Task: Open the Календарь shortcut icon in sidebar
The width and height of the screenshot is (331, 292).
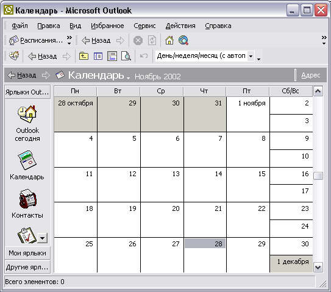Action: point(27,160)
